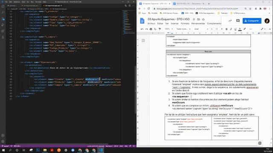Click the editor vertical scrollbar in VS Code

tap(136, 90)
